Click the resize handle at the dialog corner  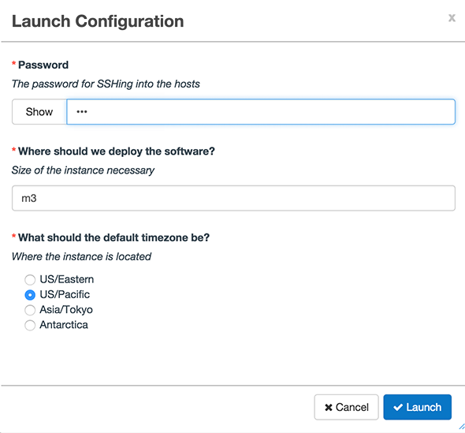coord(461,427)
